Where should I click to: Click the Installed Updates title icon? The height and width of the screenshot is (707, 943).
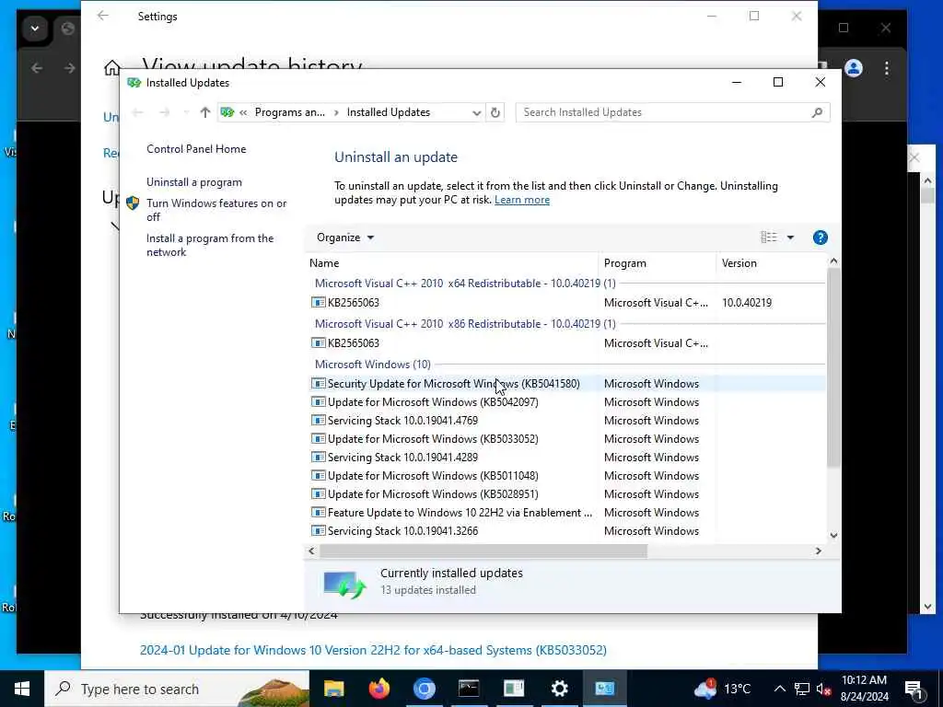[134, 82]
